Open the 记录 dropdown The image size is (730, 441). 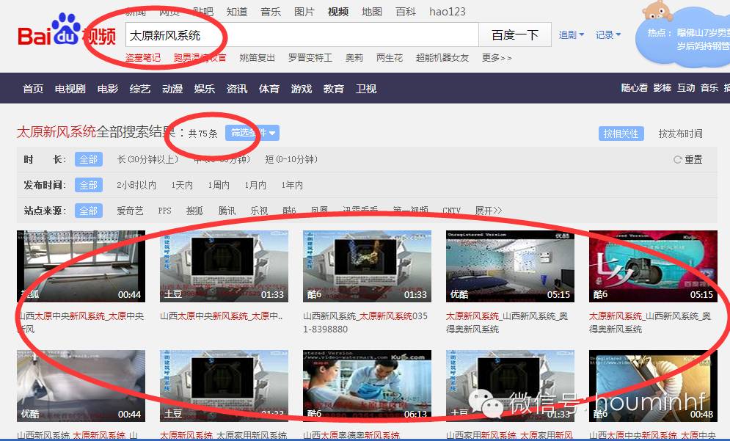pos(608,35)
